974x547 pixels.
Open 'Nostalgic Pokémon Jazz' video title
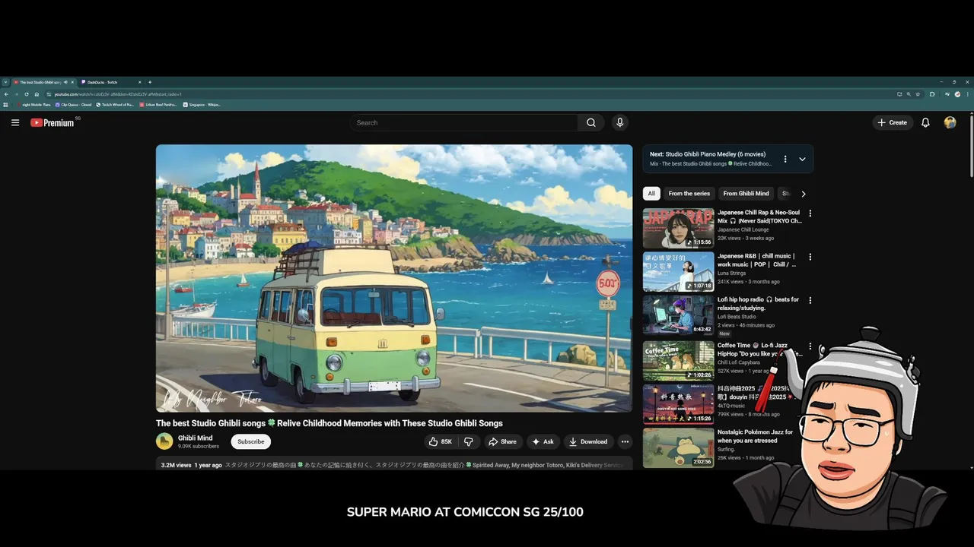click(755, 436)
